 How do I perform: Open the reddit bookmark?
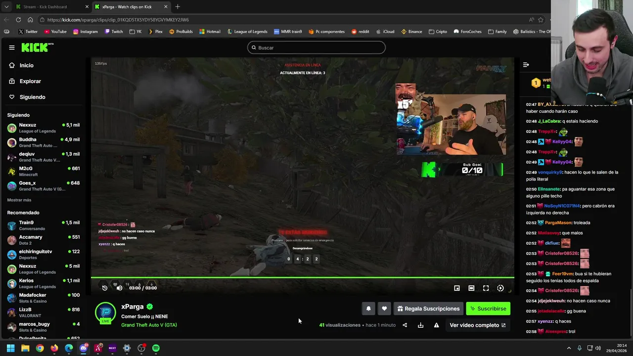pos(360,32)
